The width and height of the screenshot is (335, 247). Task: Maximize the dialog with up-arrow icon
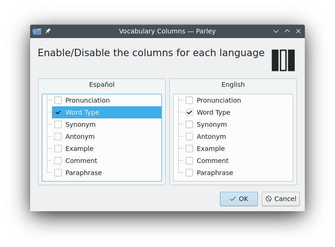(287, 31)
